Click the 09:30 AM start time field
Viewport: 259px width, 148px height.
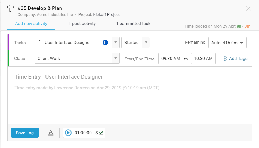click(171, 59)
